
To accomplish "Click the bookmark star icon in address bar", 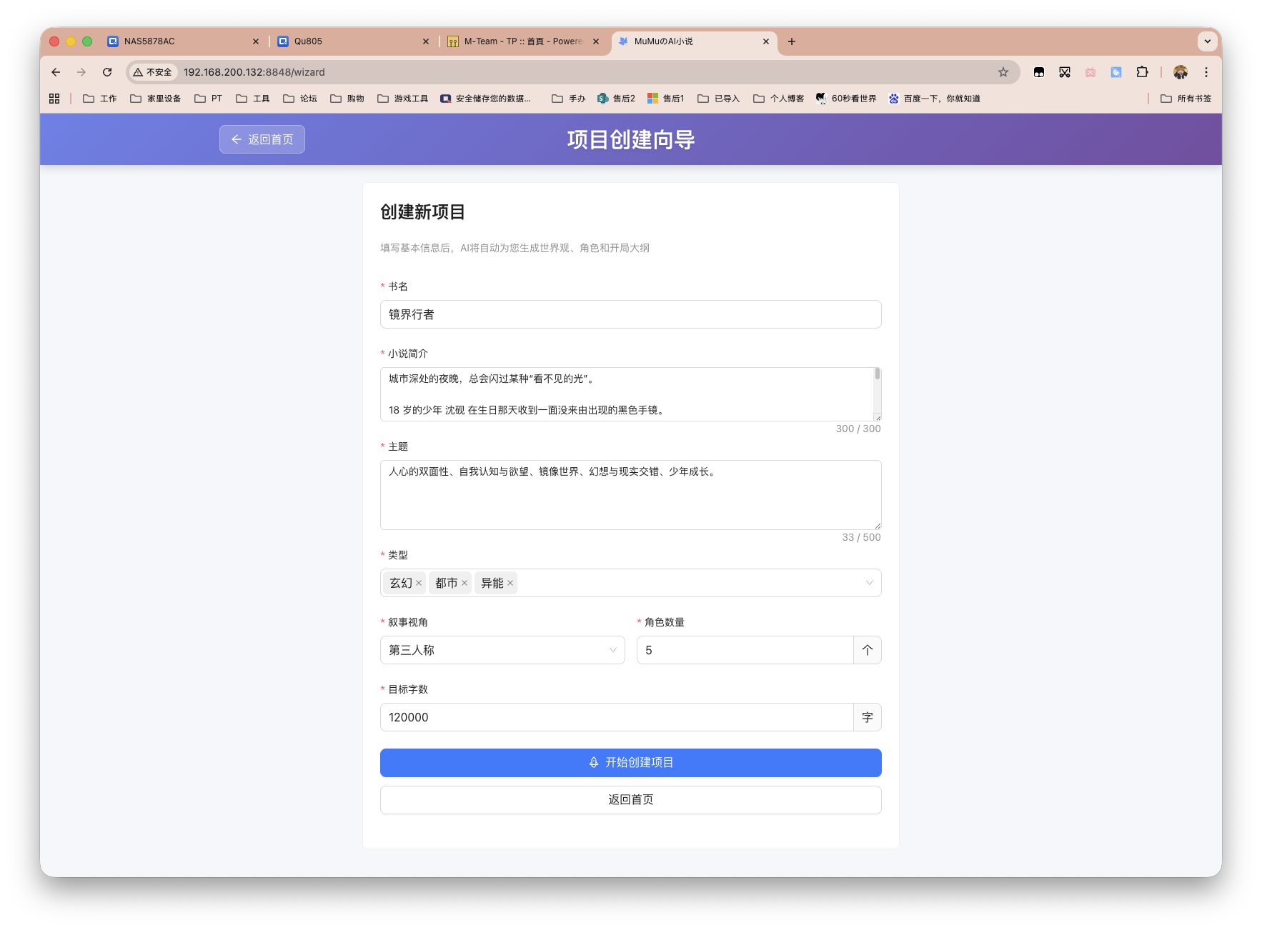I will click(x=1003, y=72).
